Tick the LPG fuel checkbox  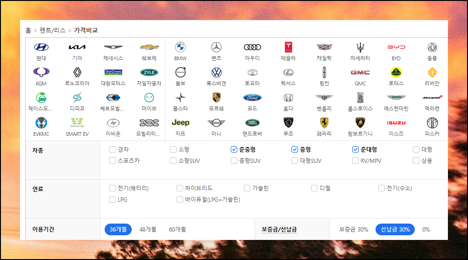coord(113,199)
